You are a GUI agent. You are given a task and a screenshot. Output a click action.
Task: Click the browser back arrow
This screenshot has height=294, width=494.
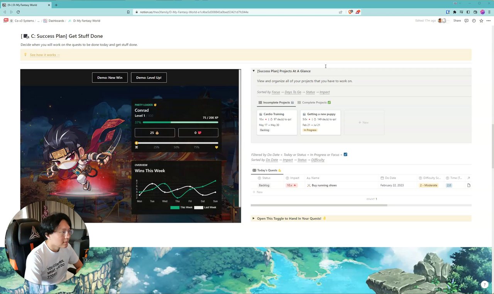[x=5, y=12]
